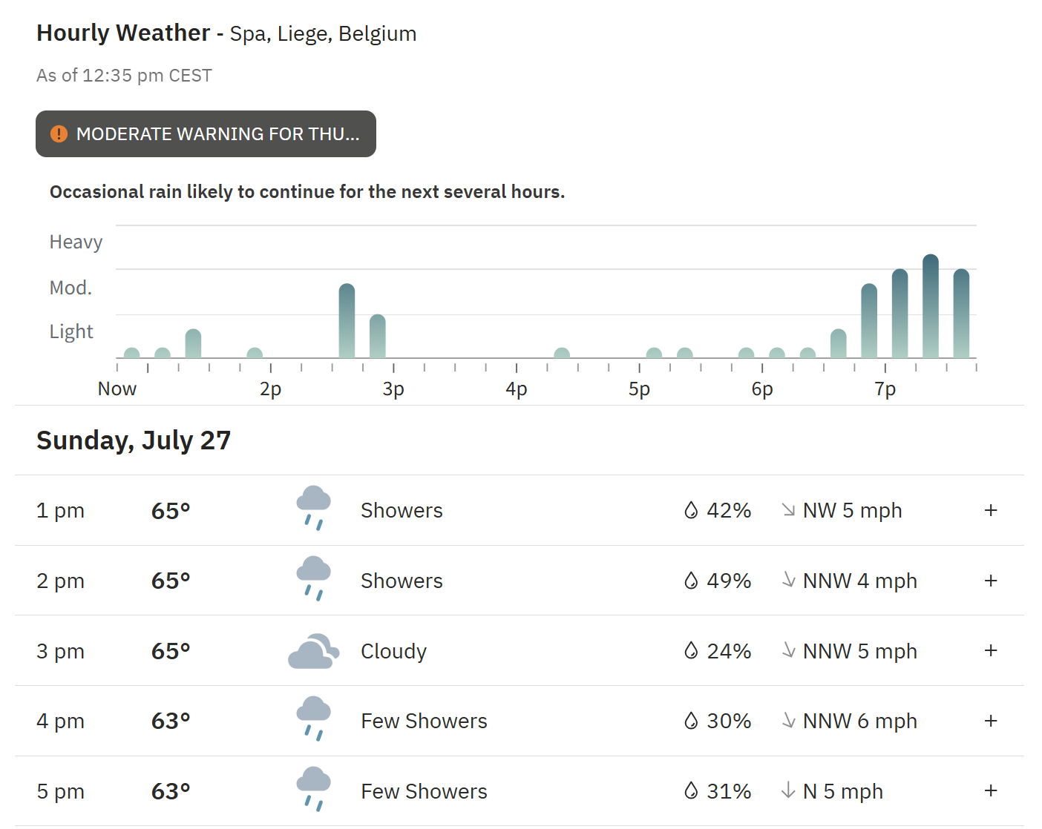This screenshot has height=829, width=1042.
Task: Click the 4p label on rain timeline
Action: (517, 389)
